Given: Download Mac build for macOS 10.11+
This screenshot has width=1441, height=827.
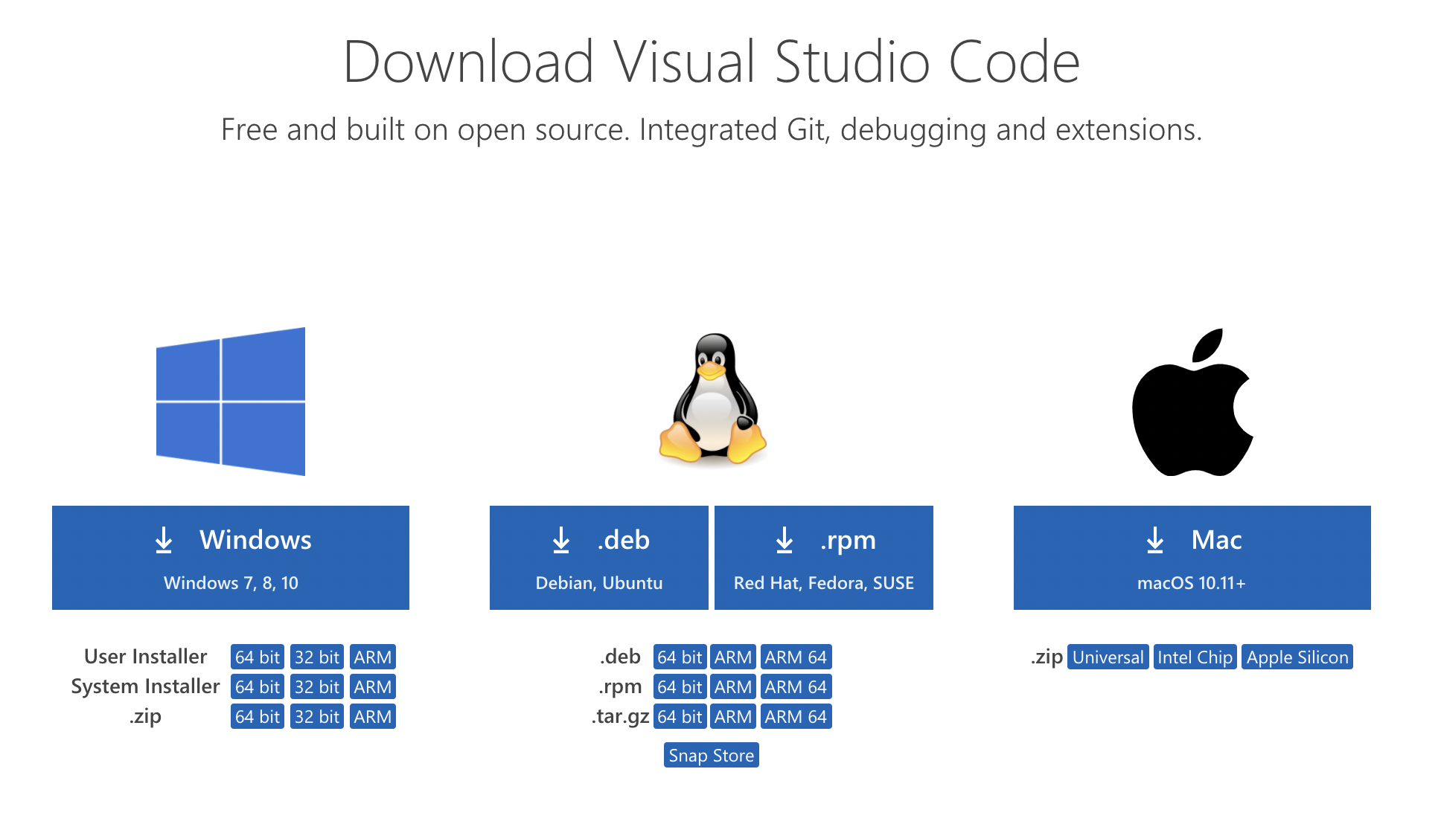Looking at the screenshot, I should click(x=1192, y=558).
